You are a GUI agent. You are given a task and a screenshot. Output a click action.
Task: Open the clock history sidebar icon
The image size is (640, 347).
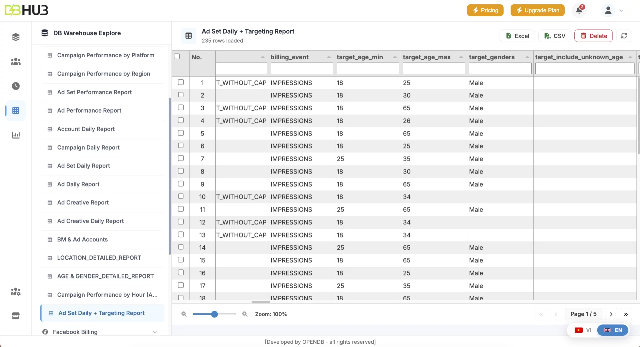(x=16, y=86)
